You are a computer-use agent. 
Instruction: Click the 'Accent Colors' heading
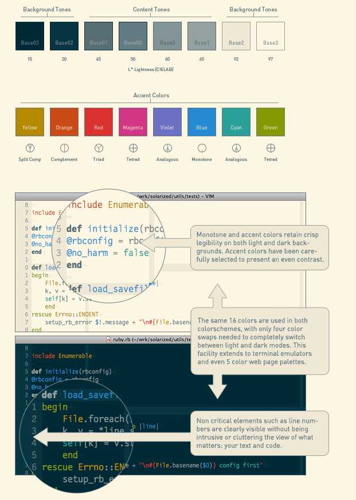coord(151,95)
